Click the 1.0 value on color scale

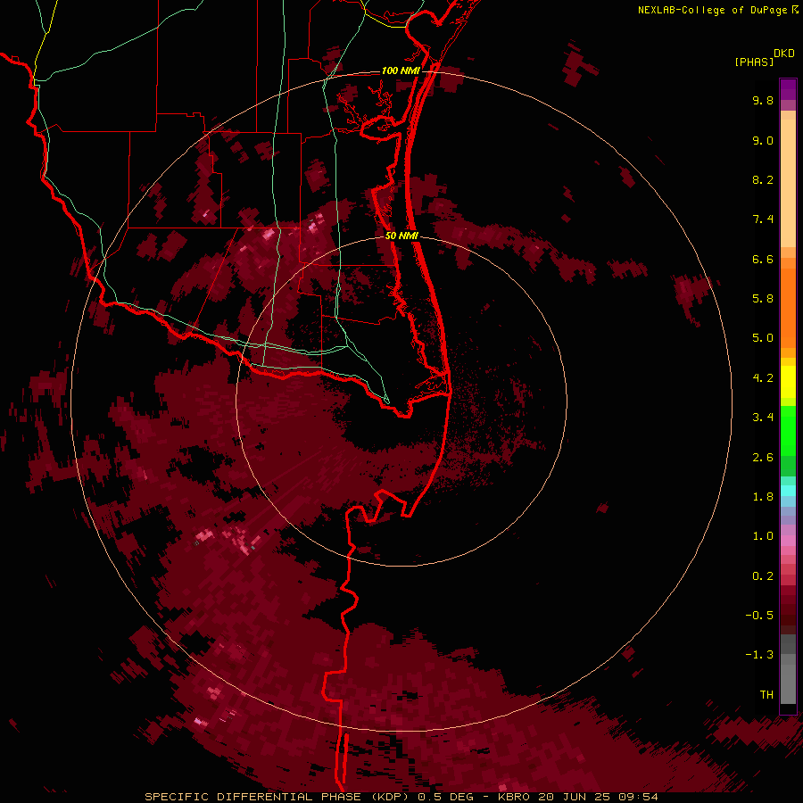(x=763, y=536)
